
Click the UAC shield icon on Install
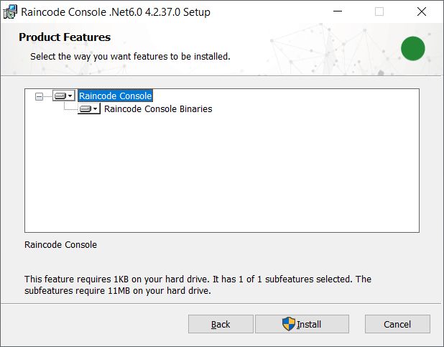click(x=288, y=324)
